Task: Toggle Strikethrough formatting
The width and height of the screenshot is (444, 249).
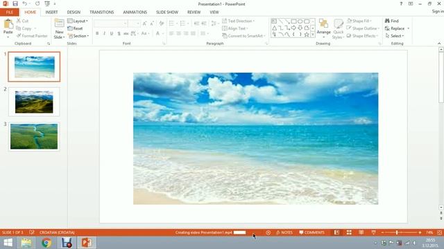Action: pyautogui.click(x=126, y=34)
